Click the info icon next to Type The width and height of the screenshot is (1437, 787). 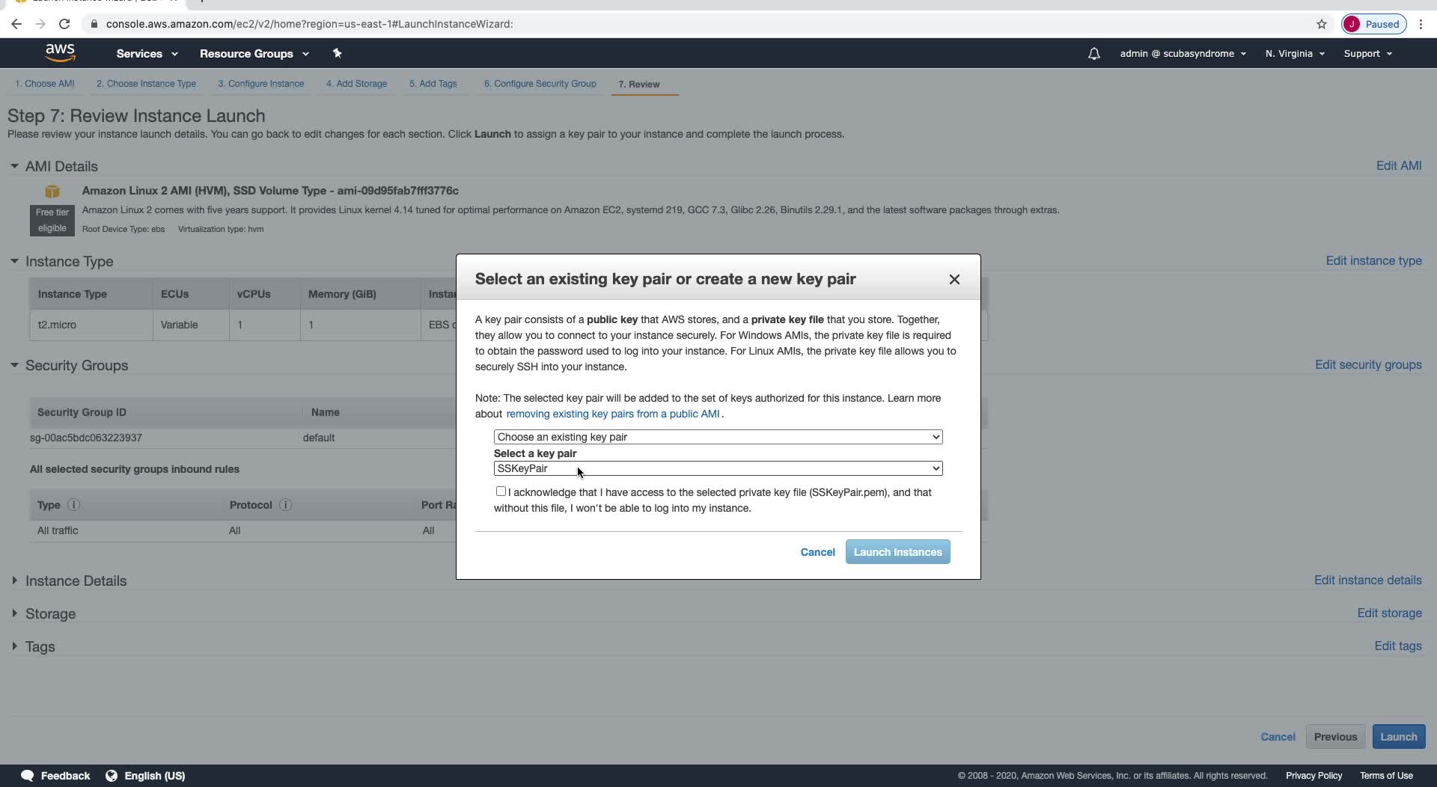pyautogui.click(x=73, y=505)
